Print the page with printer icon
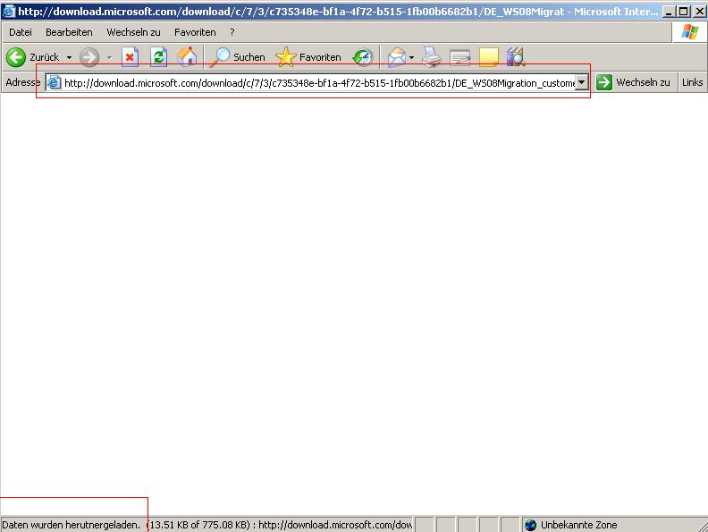The image size is (708, 532). [432, 57]
